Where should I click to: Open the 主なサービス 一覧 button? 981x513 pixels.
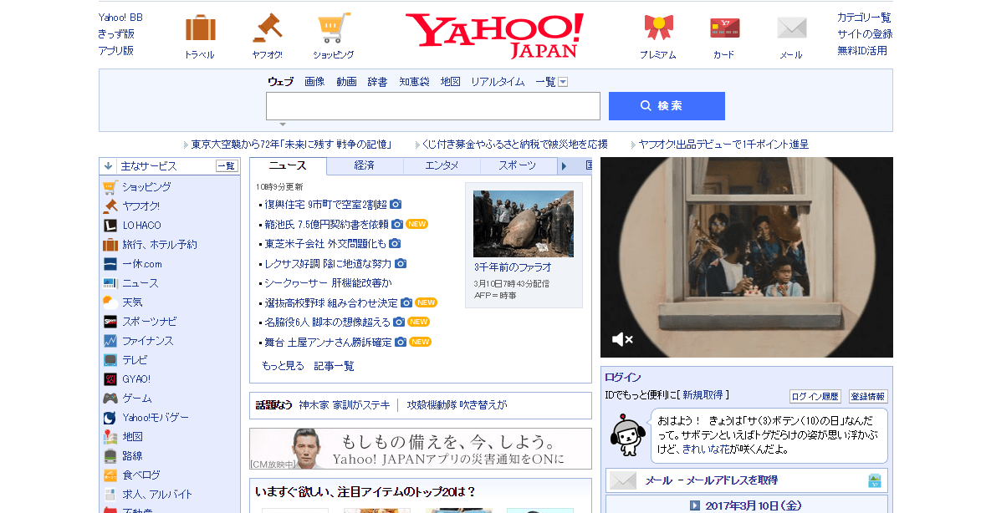click(226, 166)
